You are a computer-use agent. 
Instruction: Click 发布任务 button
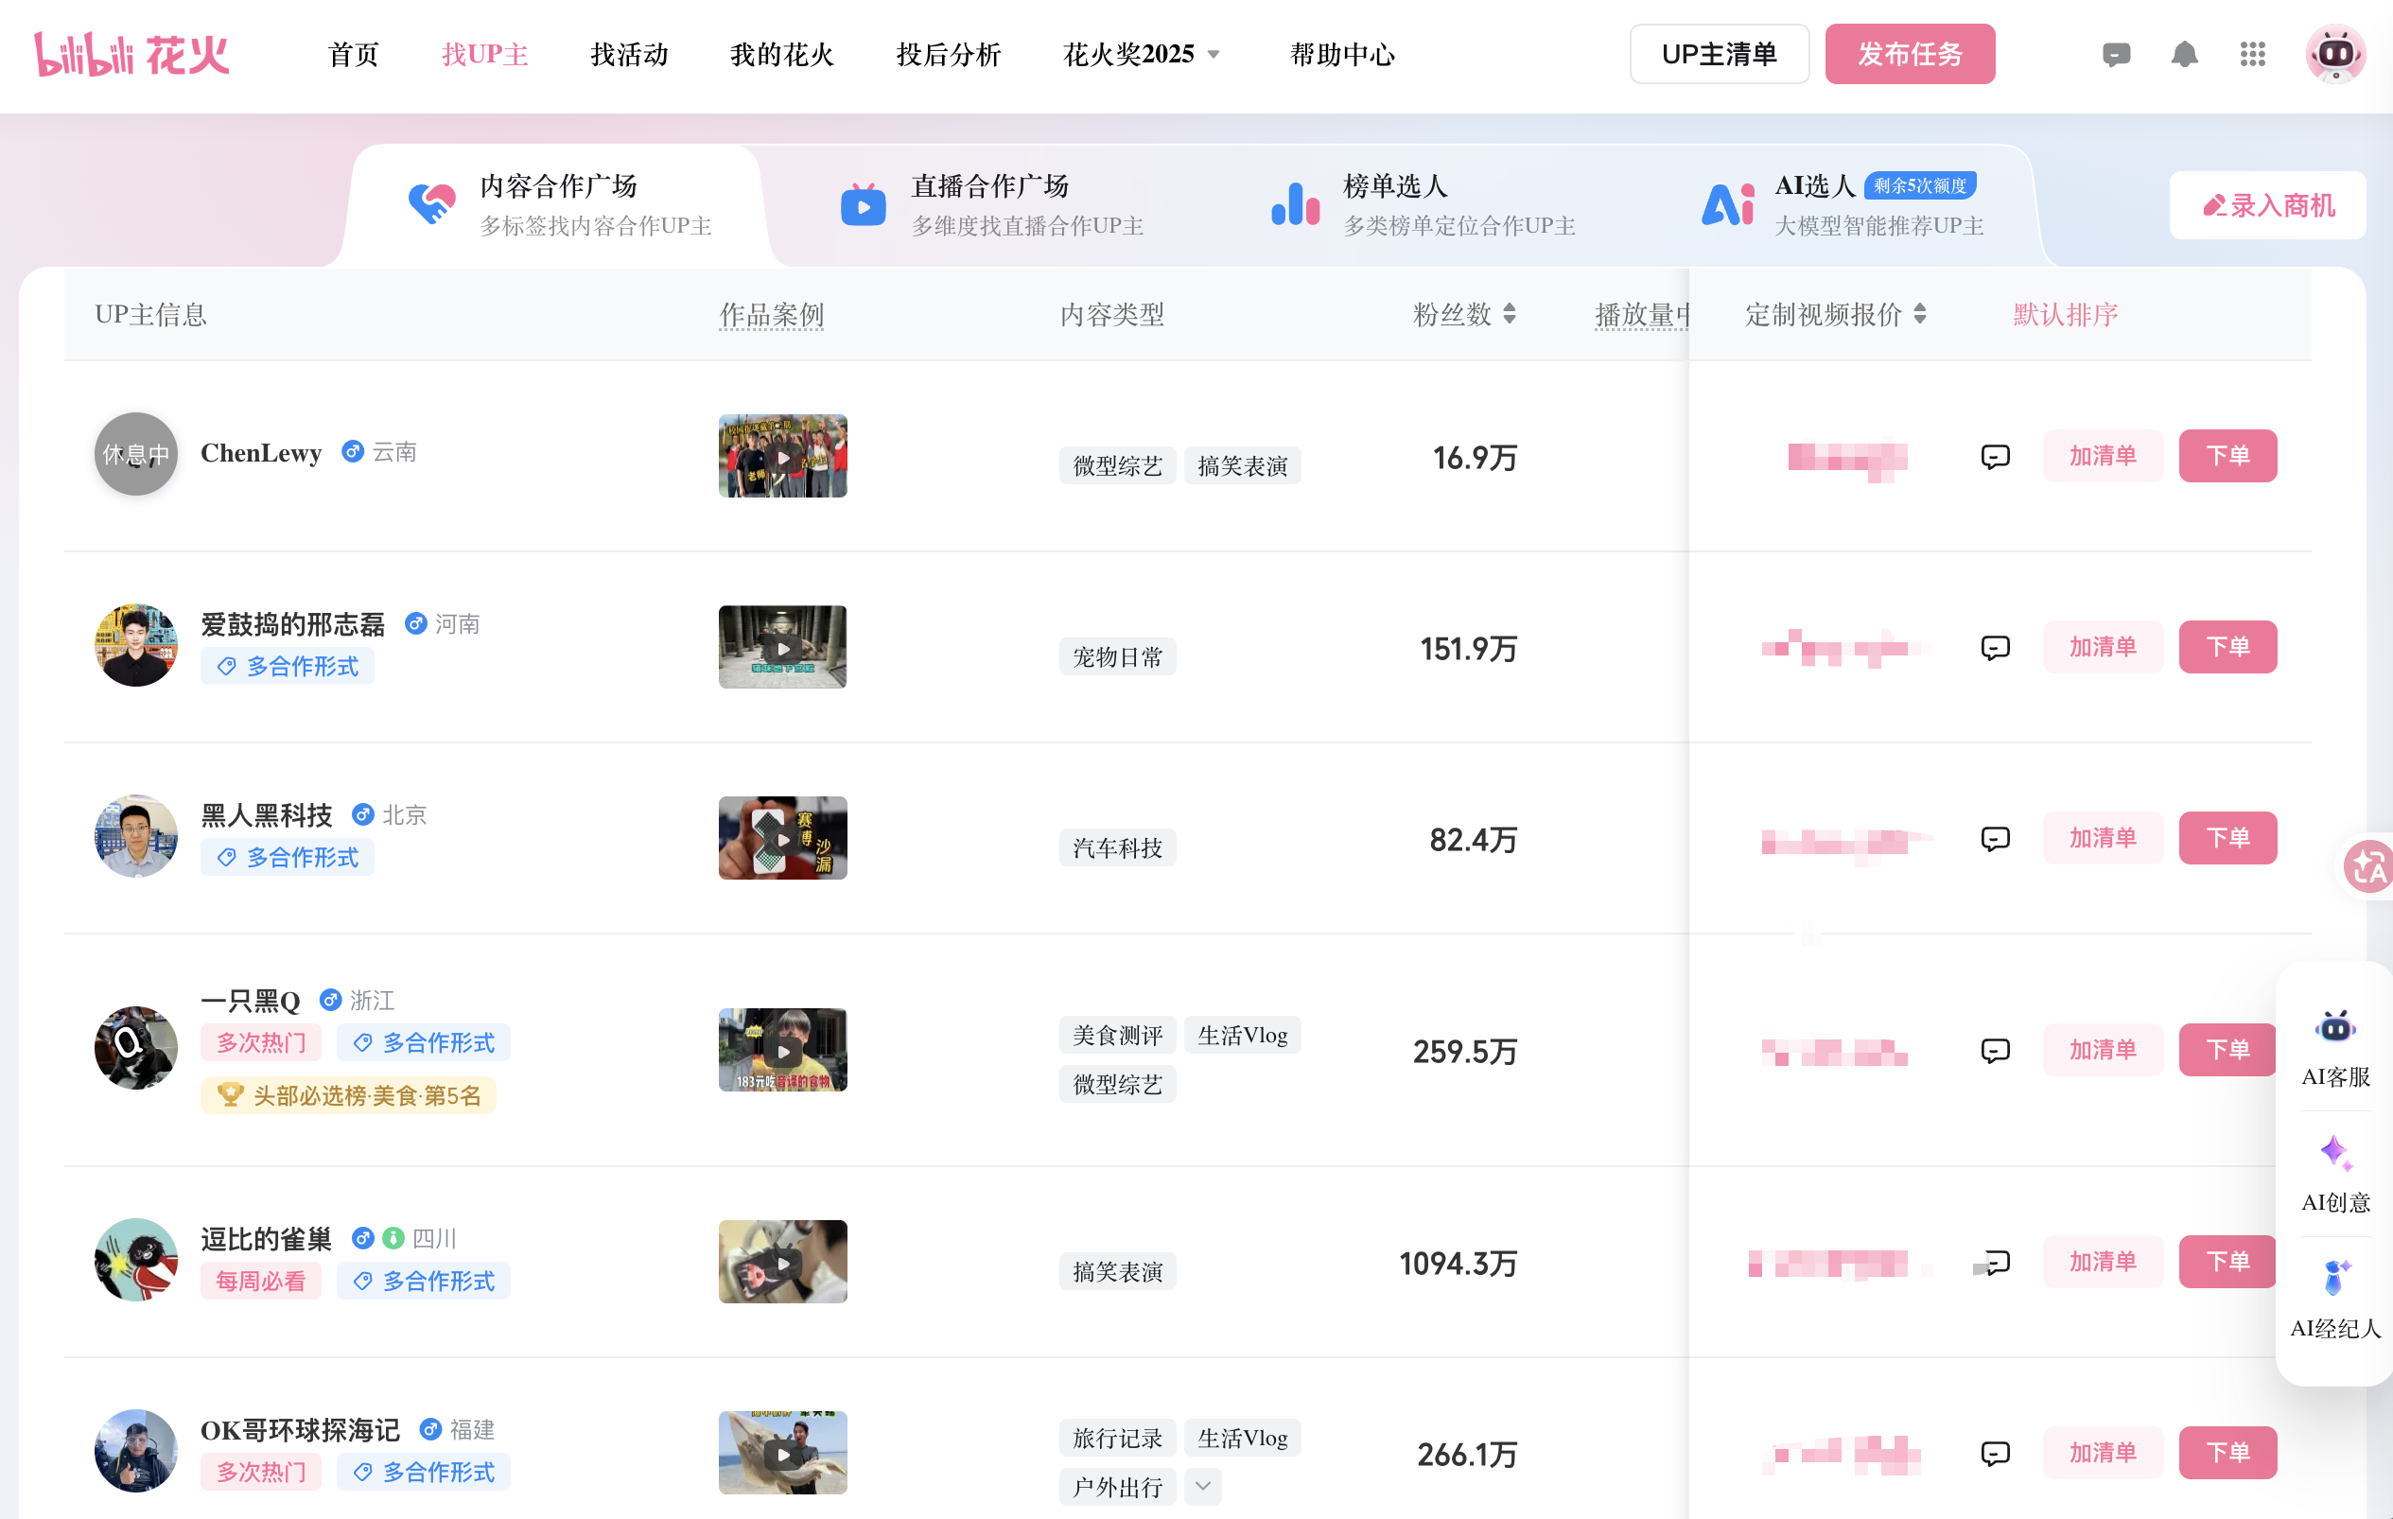tap(1910, 55)
